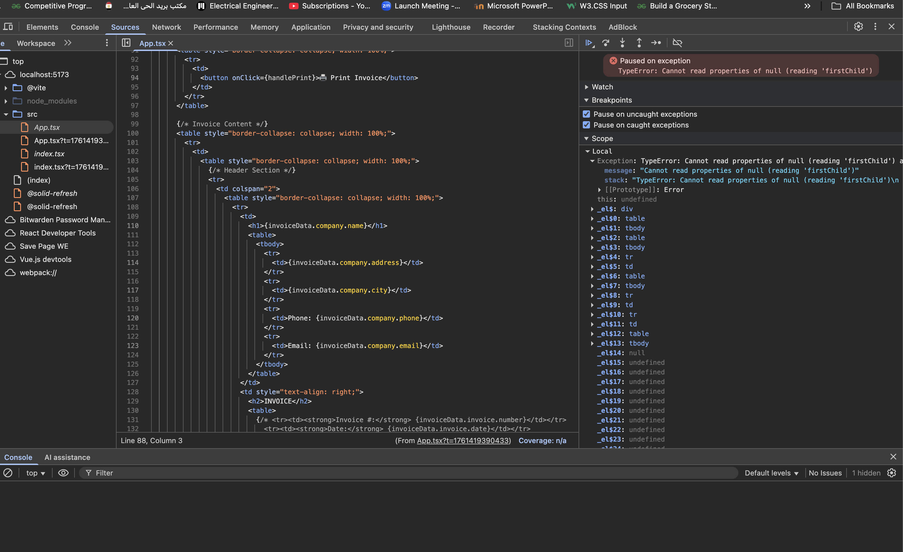The height and width of the screenshot is (552, 903).
Task: Switch to the Network tab
Action: point(166,27)
